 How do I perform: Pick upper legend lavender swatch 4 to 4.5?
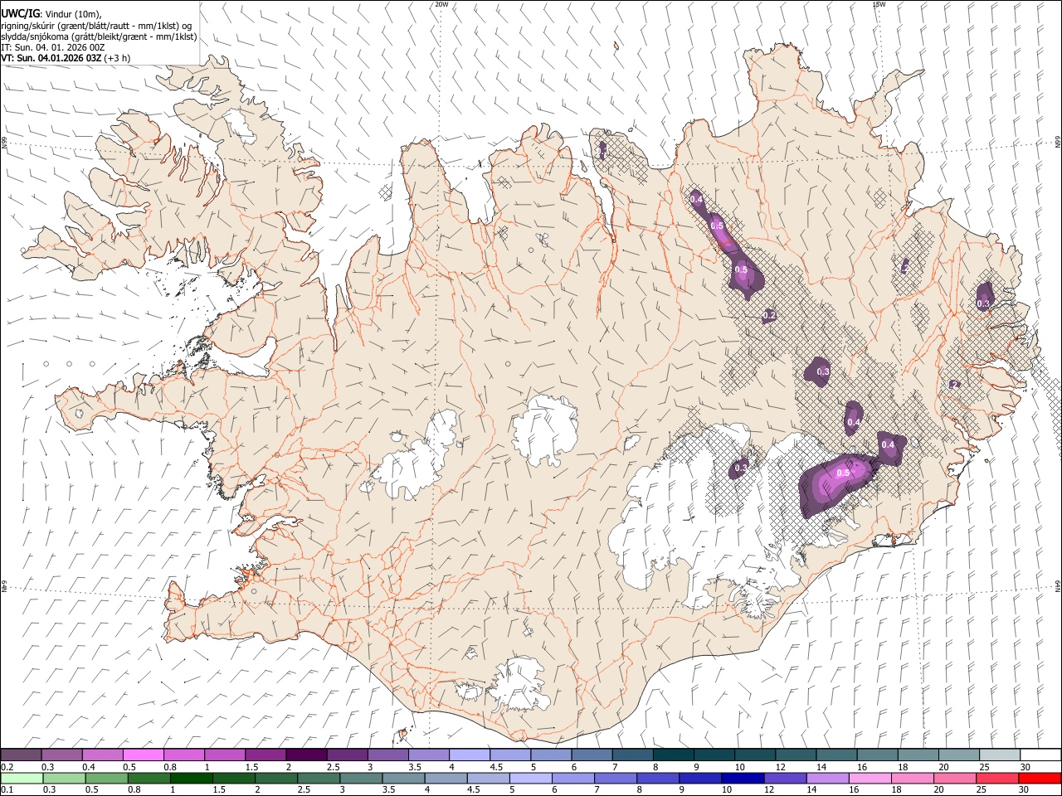point(470,755)
